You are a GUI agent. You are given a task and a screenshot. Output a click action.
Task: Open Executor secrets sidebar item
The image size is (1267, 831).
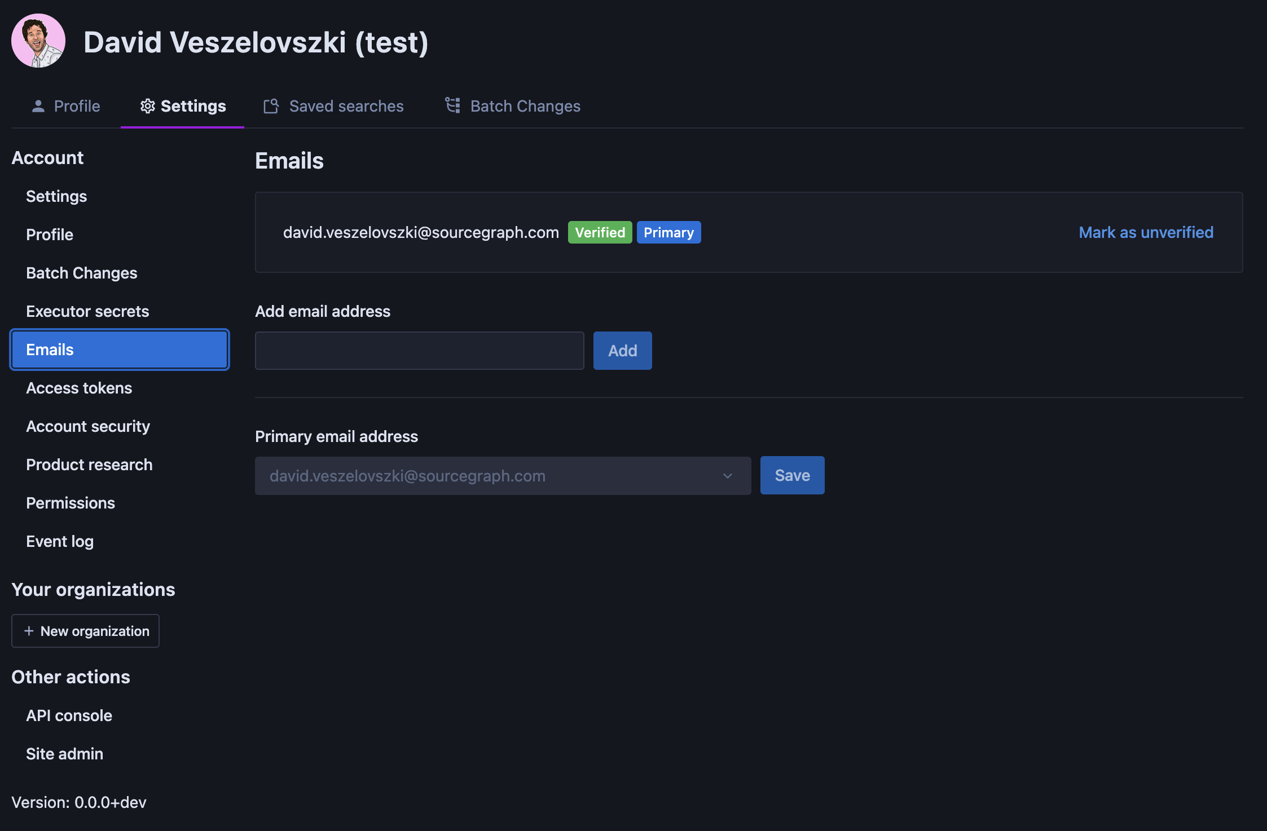(87, 311)
